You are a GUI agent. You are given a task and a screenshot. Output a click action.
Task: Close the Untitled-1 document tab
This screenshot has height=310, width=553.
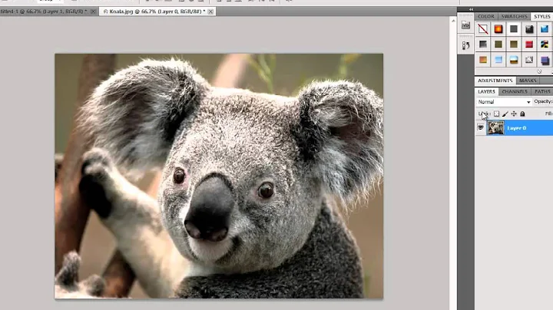click(x=93, y=12)
